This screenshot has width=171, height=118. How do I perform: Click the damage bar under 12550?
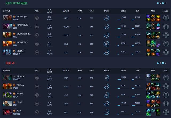coord(138,106)
